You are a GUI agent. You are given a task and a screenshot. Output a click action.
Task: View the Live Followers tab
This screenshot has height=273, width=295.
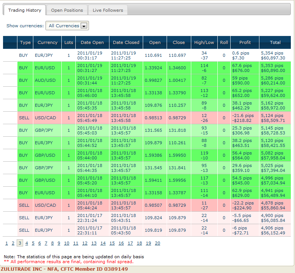pyautogui.click(x=108, y=10)
